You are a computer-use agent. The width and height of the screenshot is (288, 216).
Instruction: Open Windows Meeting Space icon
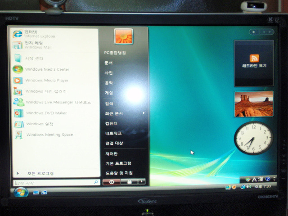(x=19, y=135)
